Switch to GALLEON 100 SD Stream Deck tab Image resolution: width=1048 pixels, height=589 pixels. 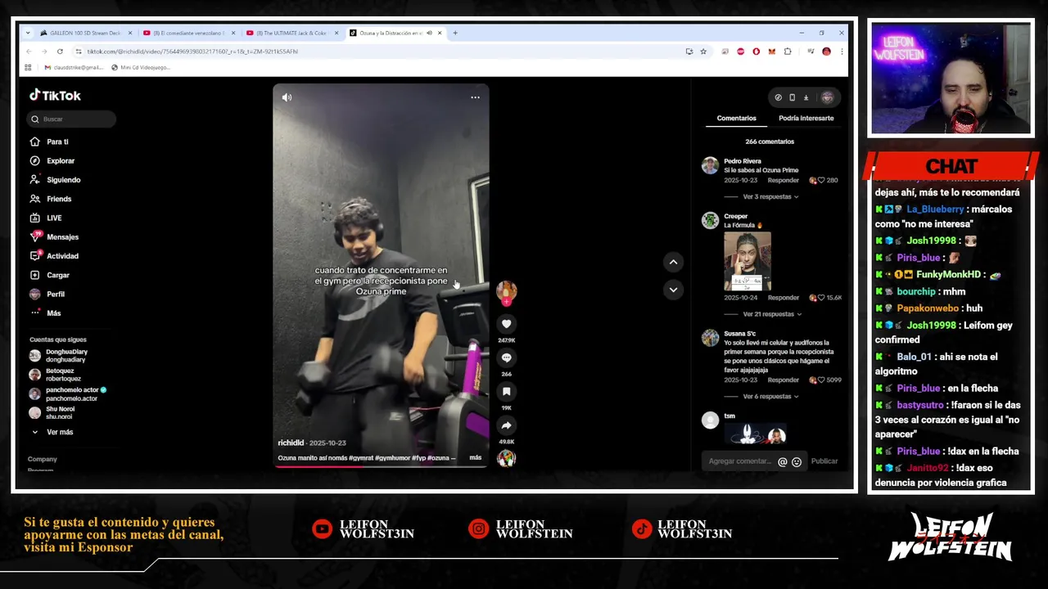tap(87, 33)
